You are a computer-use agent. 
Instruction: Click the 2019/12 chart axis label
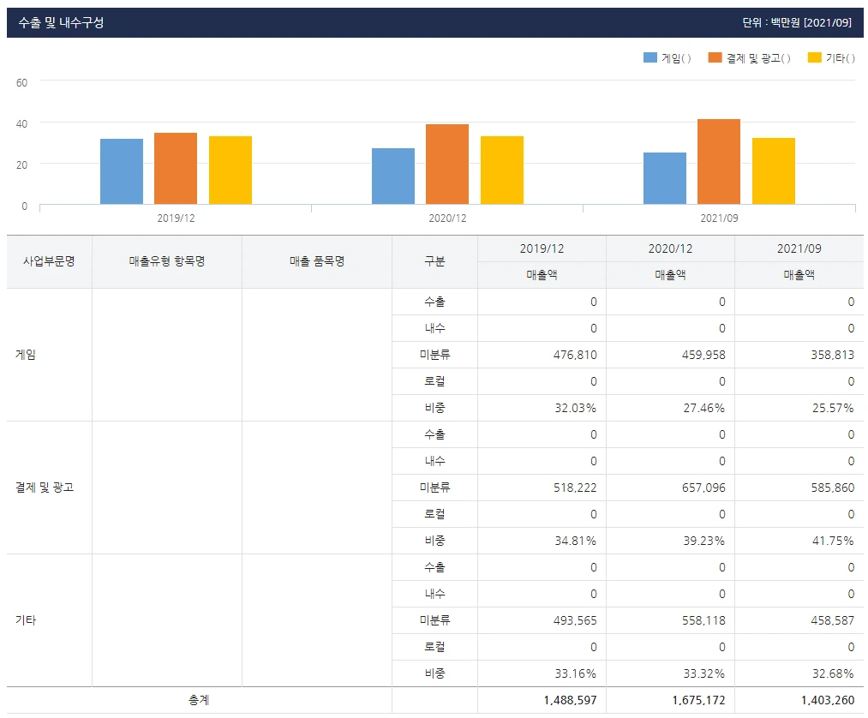[176, 218]
